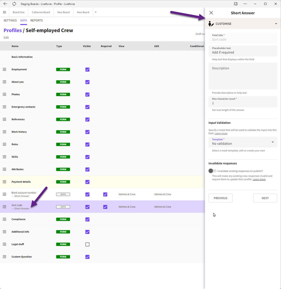281x289 pixels.
Task: Click the NEXT button
Action: [265, 198]
